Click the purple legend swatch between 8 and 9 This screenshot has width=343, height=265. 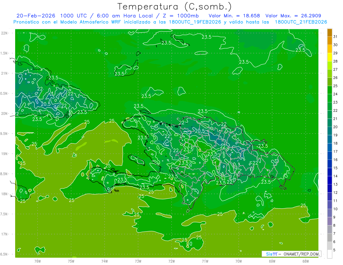(330, 221)
